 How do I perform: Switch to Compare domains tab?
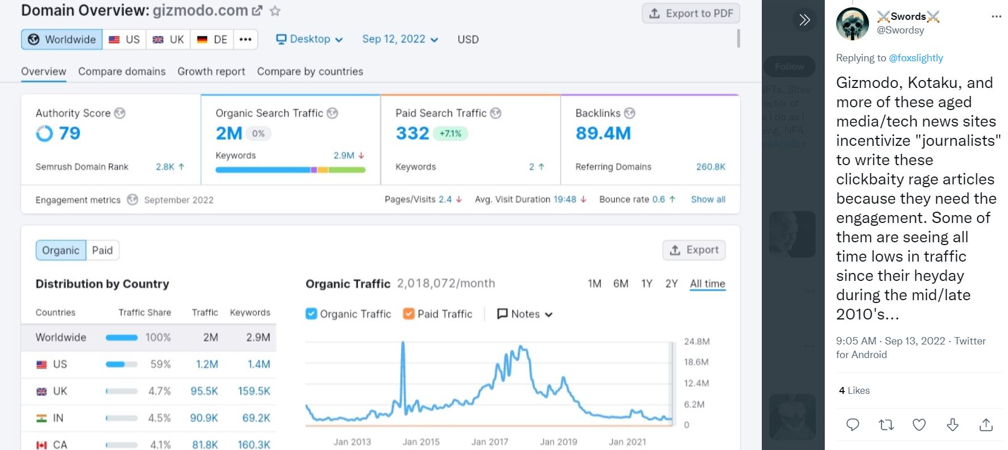tap(122, 72)
